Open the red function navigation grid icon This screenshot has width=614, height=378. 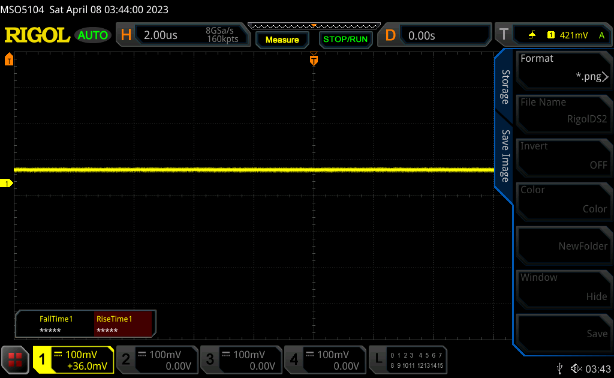click(16, 359)
